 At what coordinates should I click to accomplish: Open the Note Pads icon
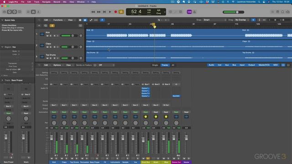pos(277,12)
